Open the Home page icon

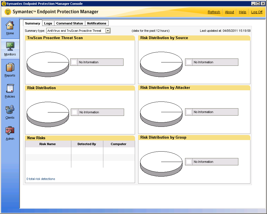(x=10, y=26)
